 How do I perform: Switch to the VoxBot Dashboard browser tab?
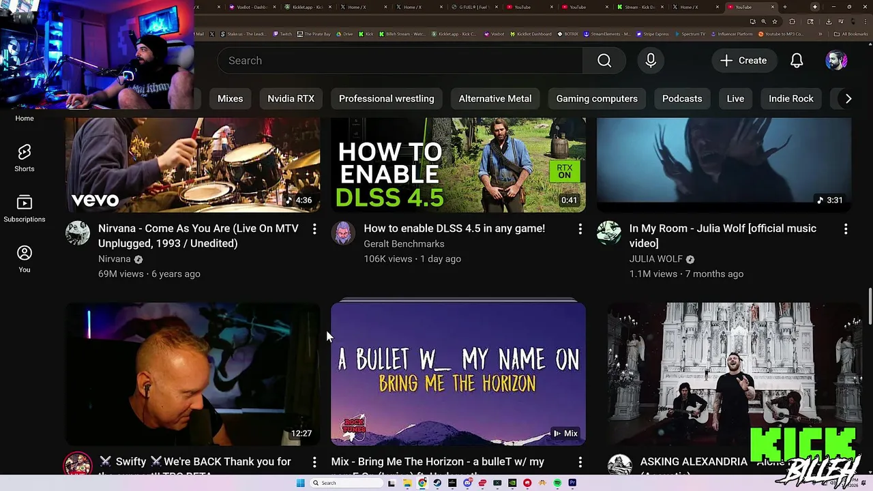coord(252,7)
